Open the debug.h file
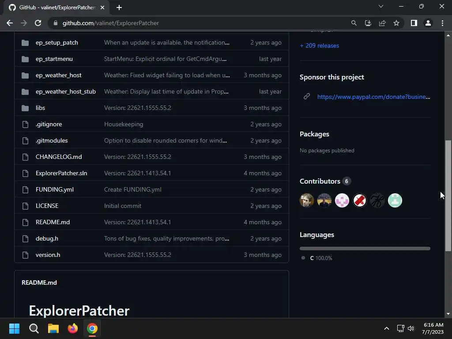452x339 pixels. click(x=47, y=238)
